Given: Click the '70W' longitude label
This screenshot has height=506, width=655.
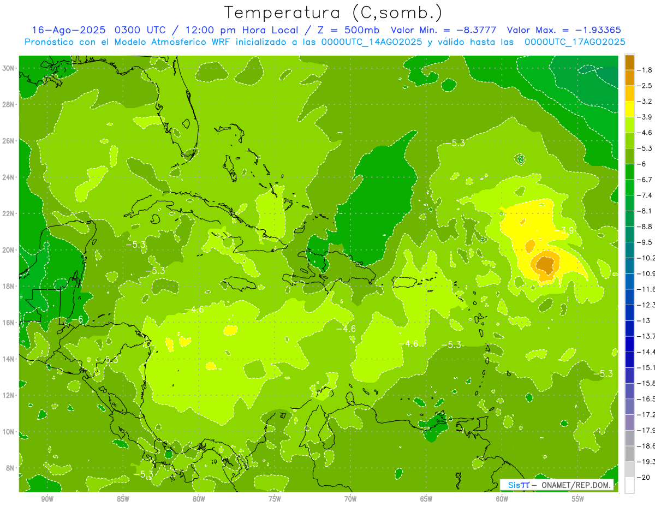Looking at the screenshot, I should (x=350, y=499).
